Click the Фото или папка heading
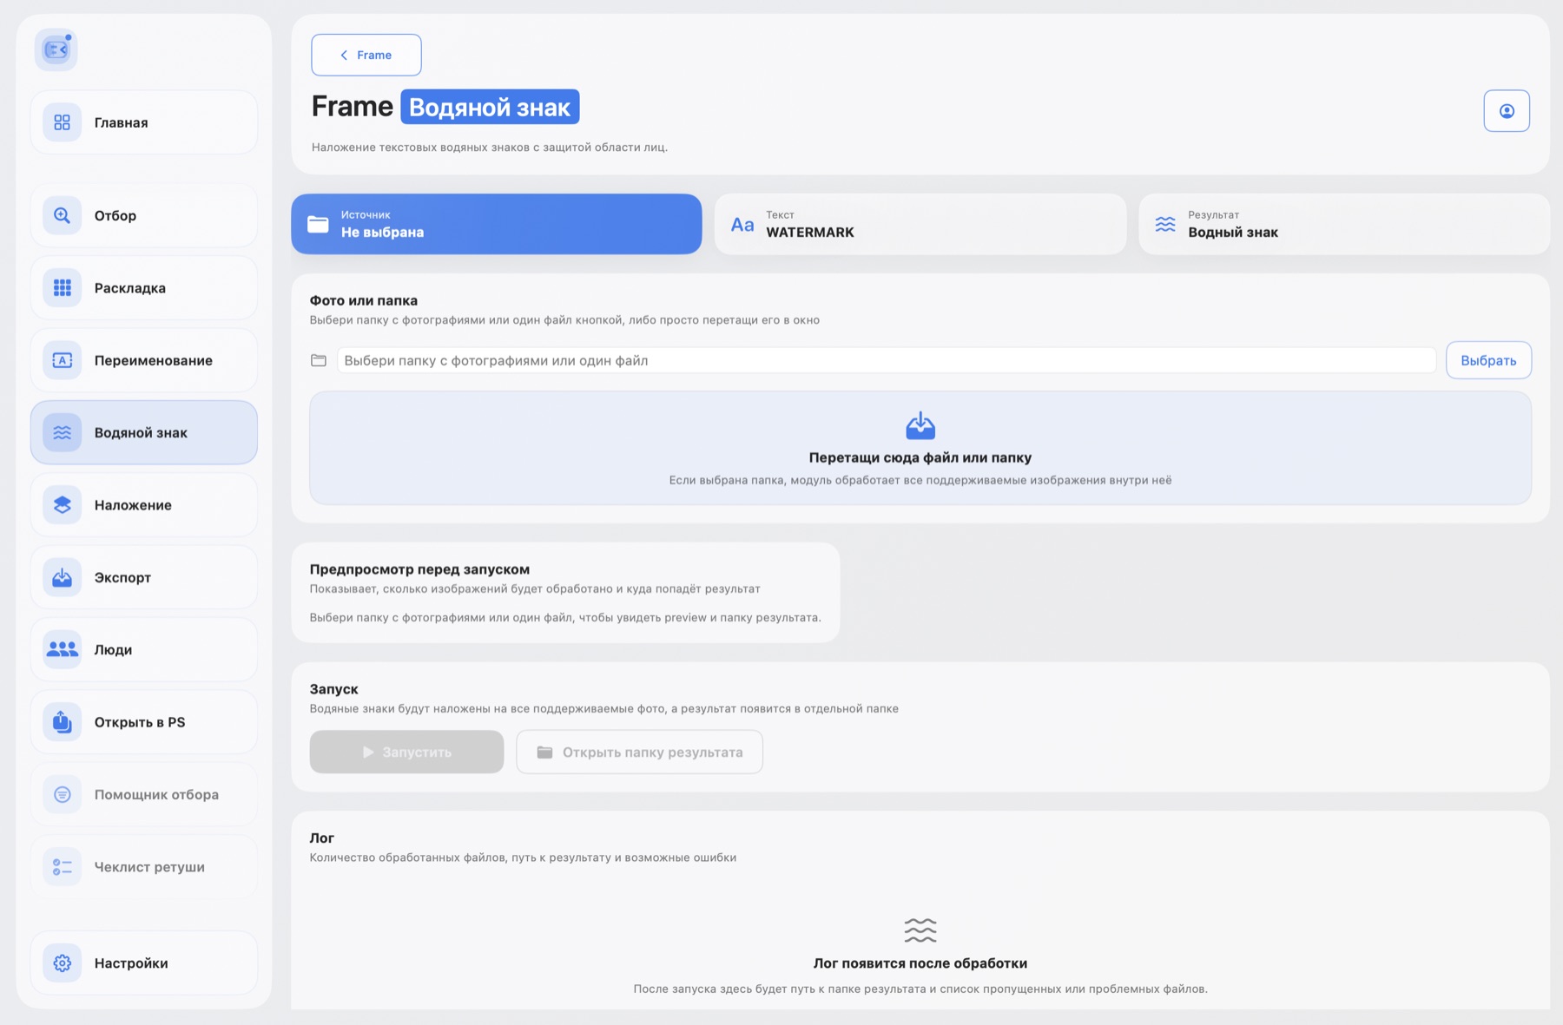 point(364,300)
